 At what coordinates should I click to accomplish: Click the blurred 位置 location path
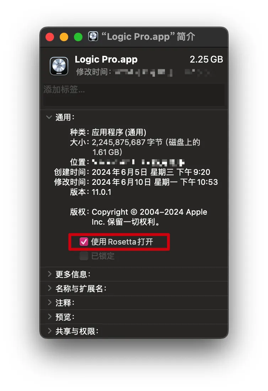click(x=138, y=162)
